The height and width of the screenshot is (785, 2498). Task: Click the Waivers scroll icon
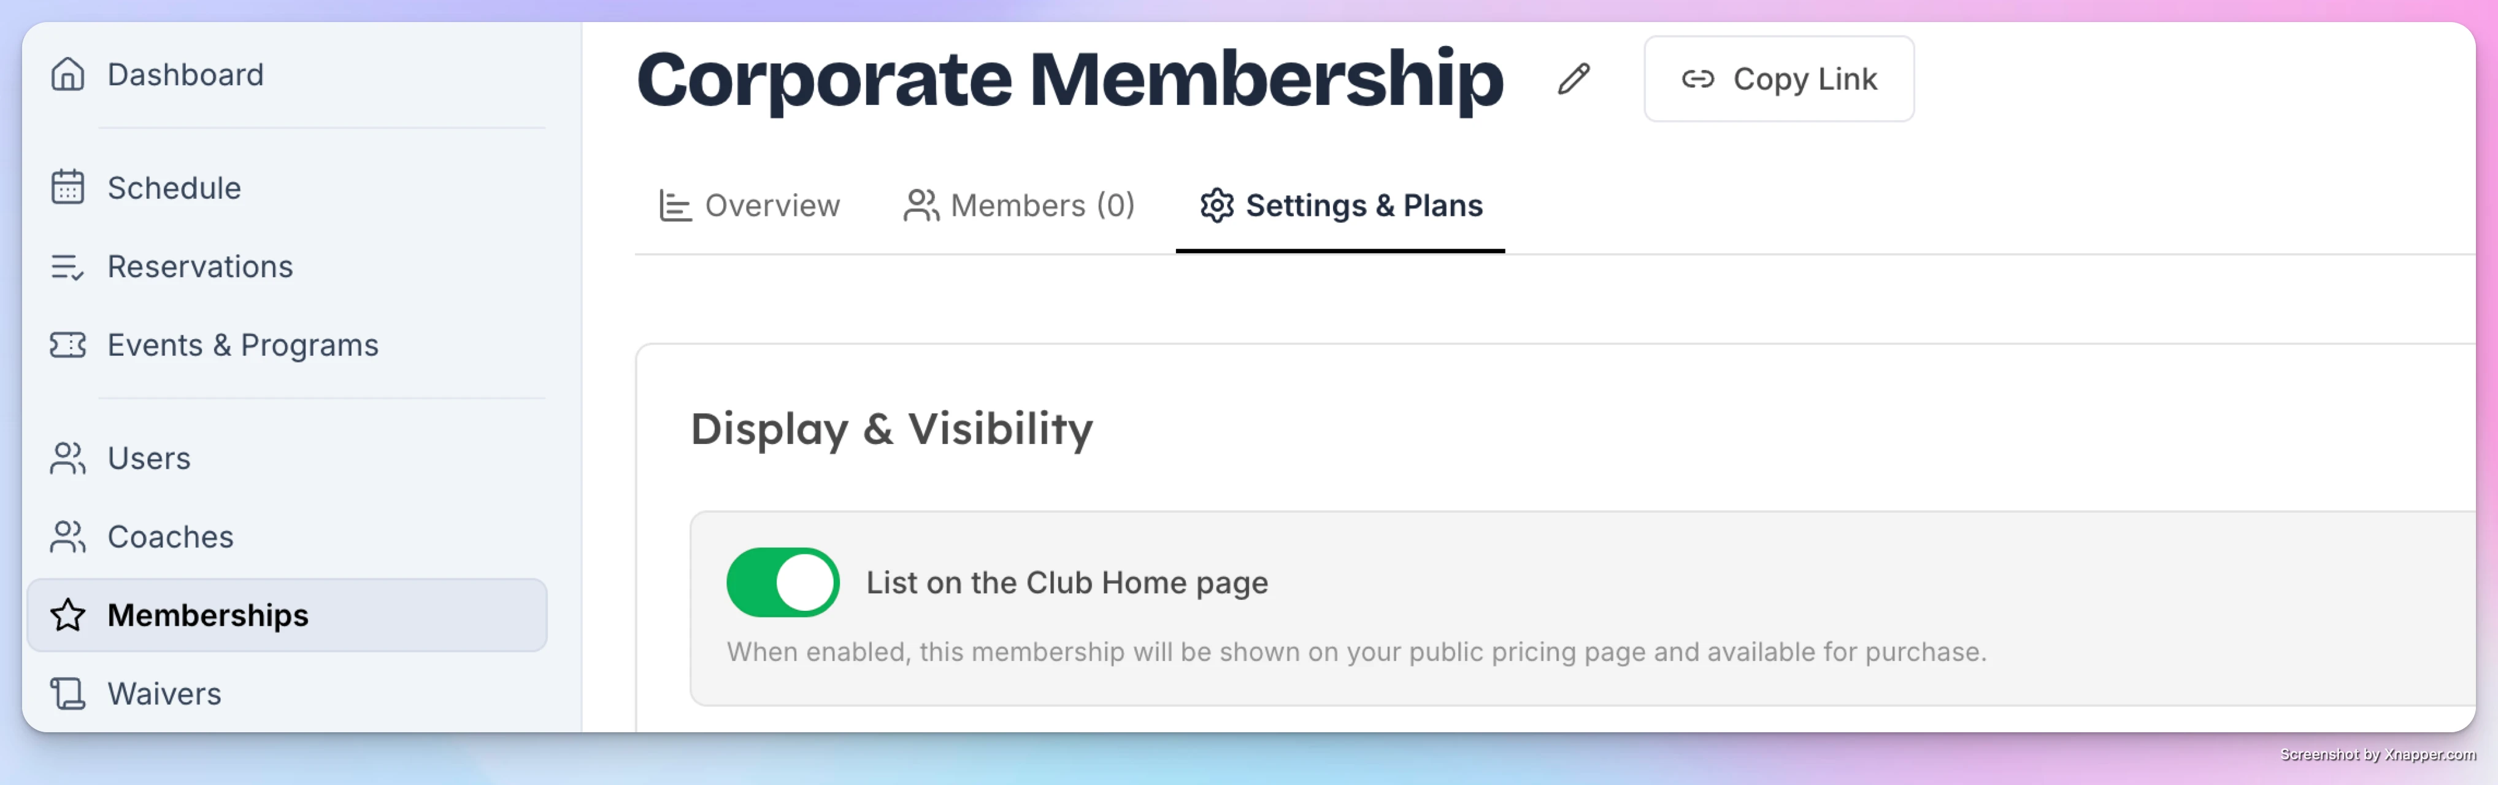click(68, 694)
